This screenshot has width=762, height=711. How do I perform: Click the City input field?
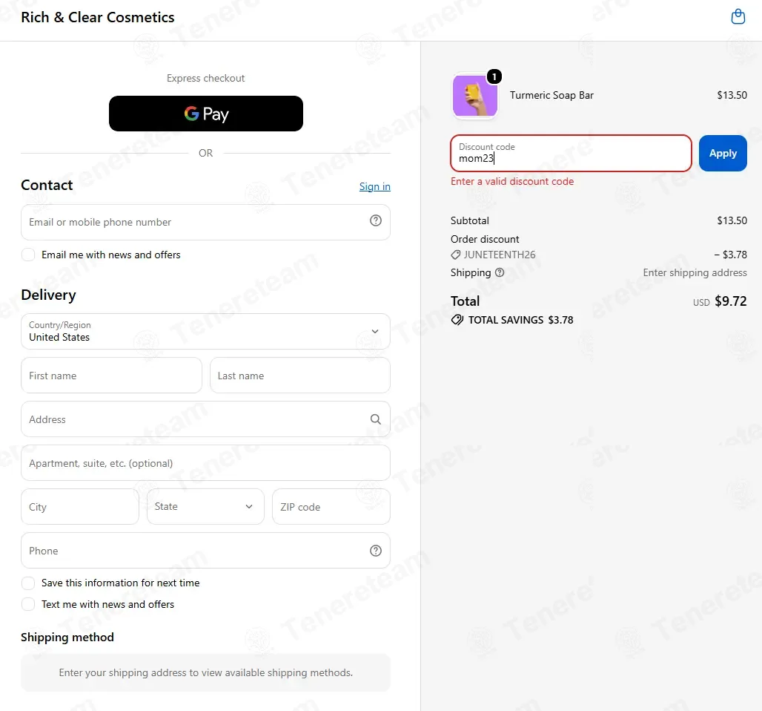click(80, 507)
